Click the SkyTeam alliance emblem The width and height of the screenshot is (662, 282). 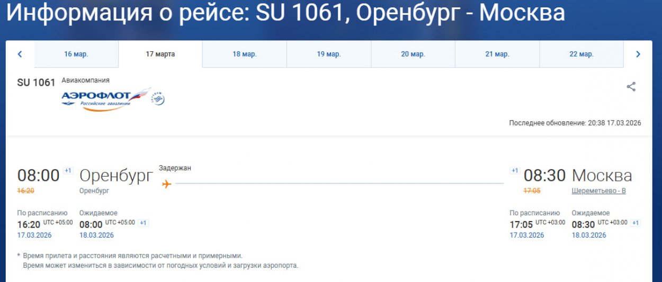pyautogui.click(x=158, y=98)
